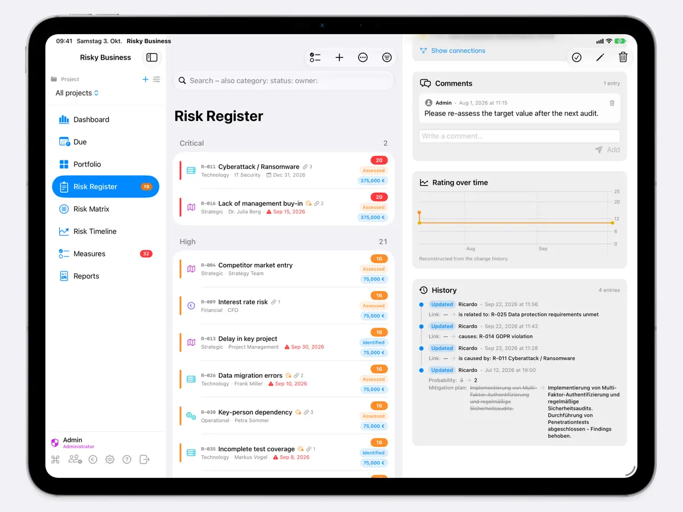Open keyboard shortcuts command icon
683x512 pixels.
point(55,460)
